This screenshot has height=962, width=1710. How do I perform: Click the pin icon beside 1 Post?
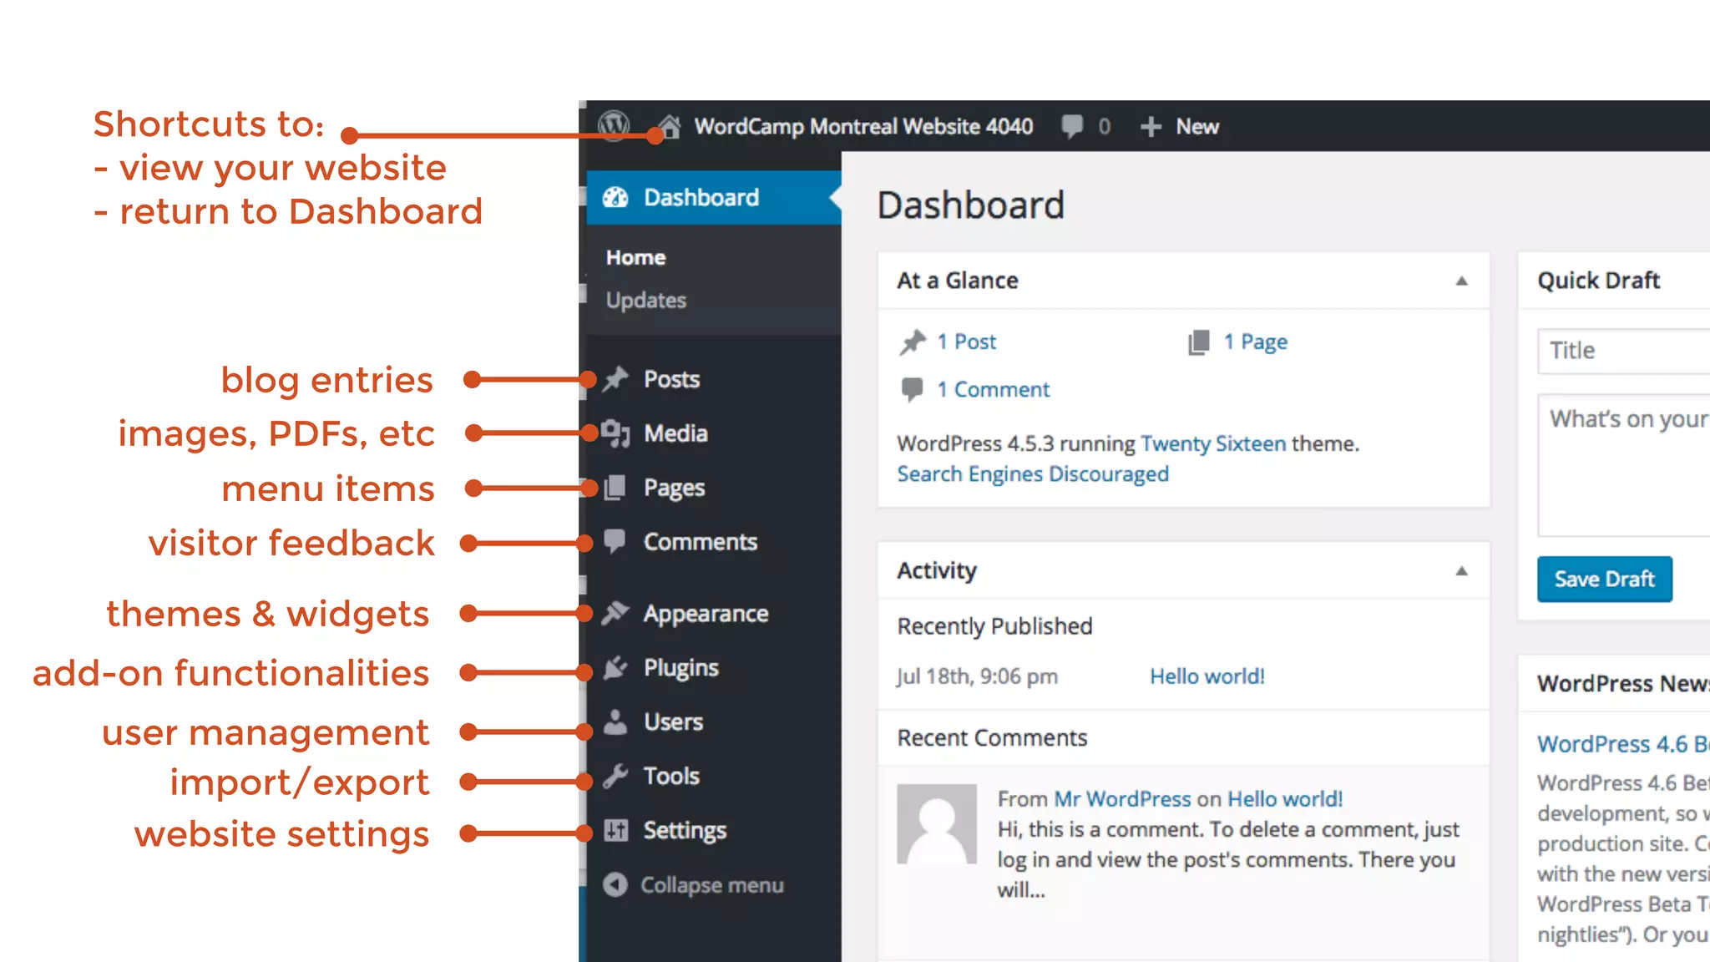[x=913, y=342]
